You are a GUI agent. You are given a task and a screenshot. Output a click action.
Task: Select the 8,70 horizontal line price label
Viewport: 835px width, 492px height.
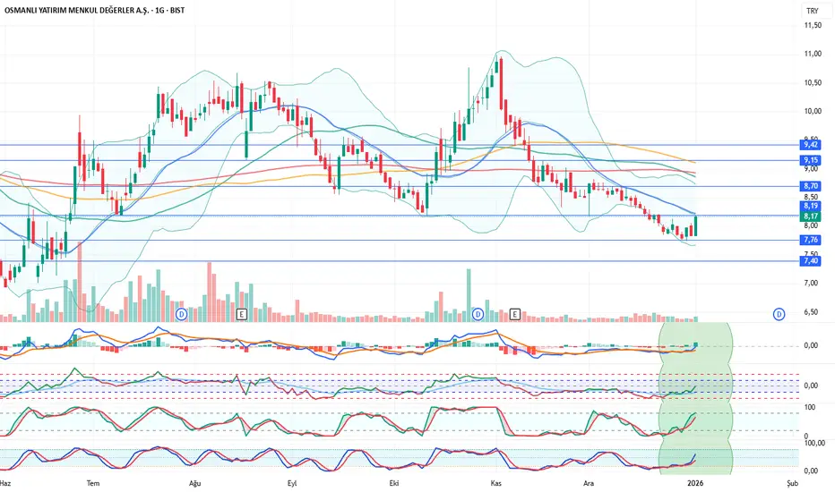coord(811,186)
